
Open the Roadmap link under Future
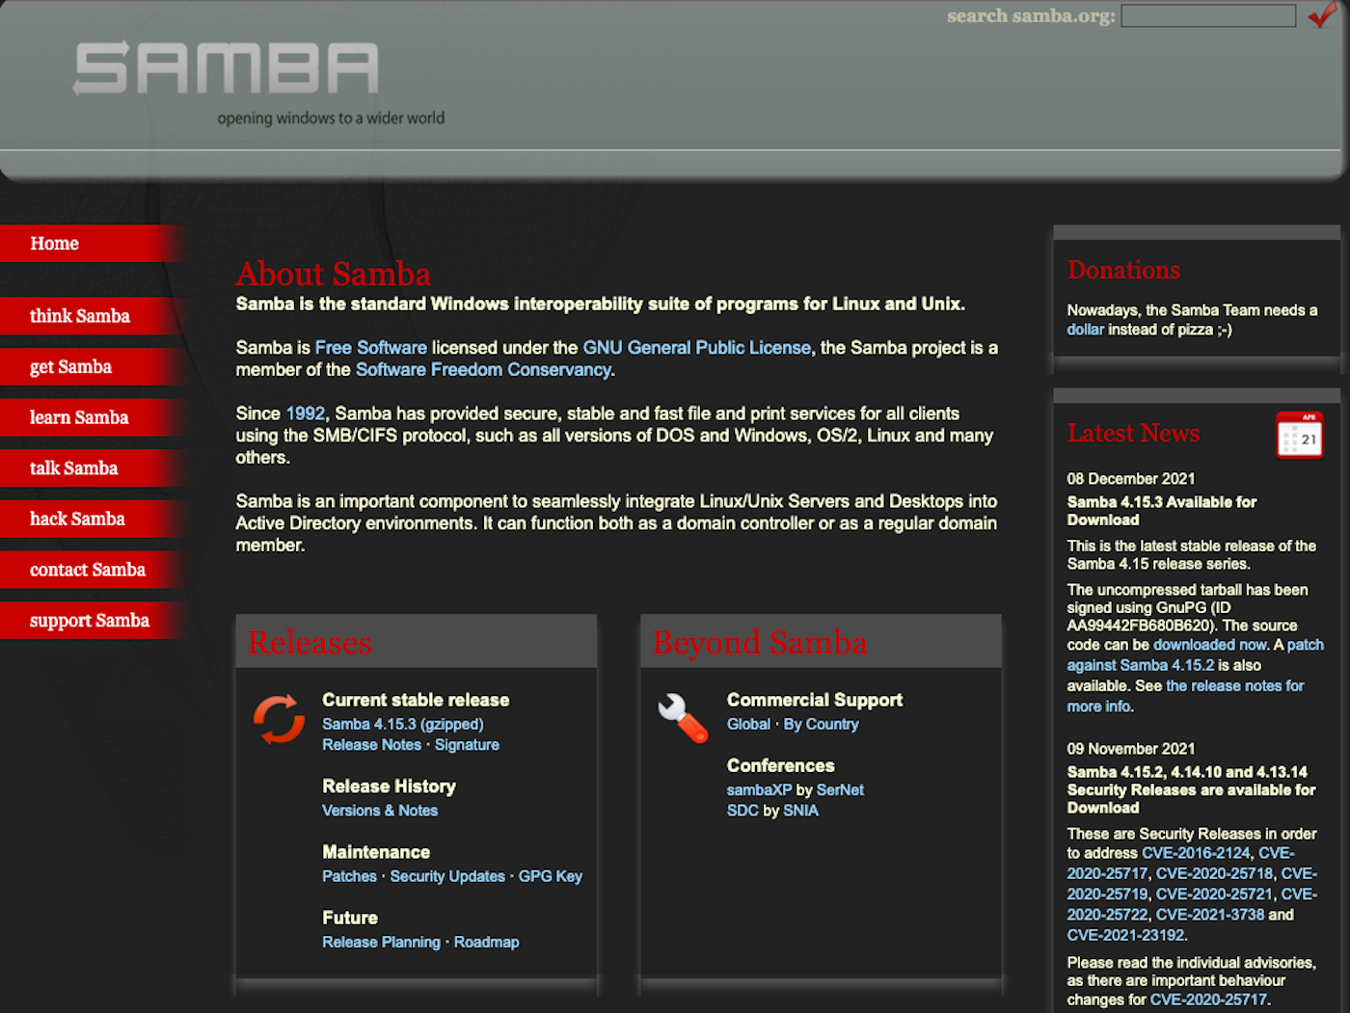(486, 942)
